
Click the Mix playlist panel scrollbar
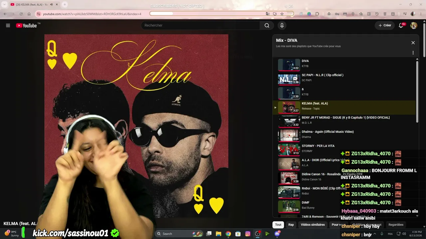point(417,91)
